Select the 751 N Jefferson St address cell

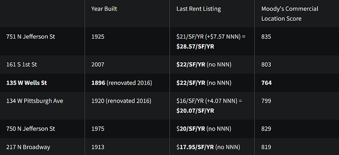pyautogui.click(x=31, y=37)
